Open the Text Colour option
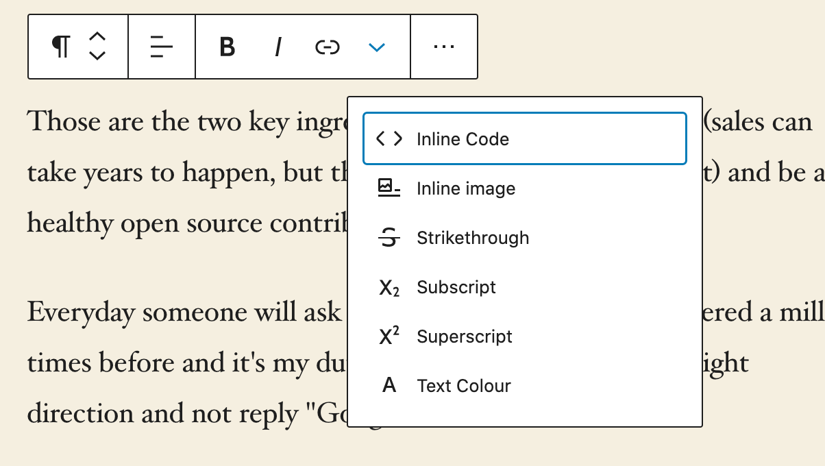Viewport: 825px width, 466px height. coord(525,386)
